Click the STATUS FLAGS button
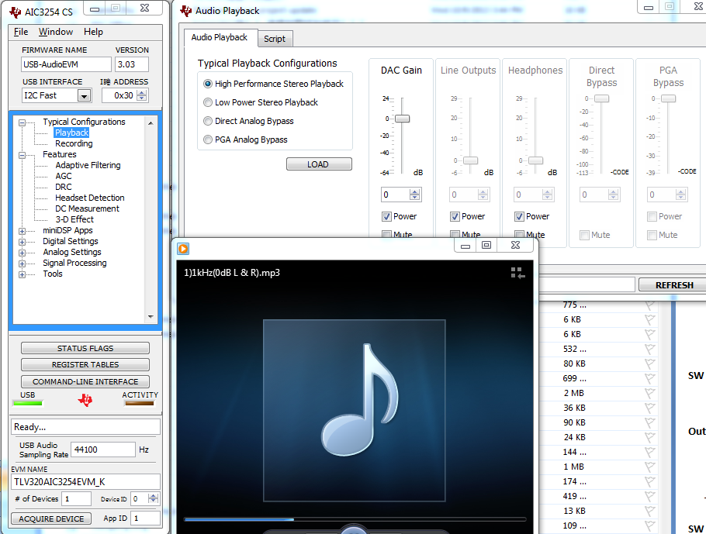706x534 pixels. coord(85,348)
